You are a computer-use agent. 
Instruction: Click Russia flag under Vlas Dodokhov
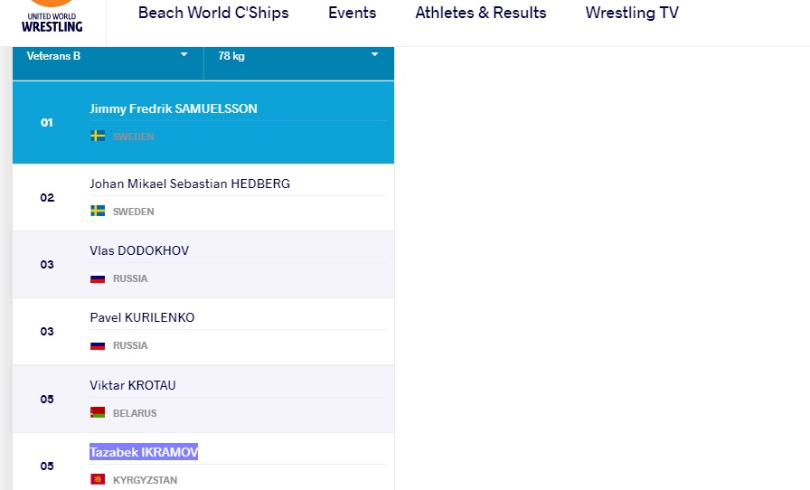(98, 278)
